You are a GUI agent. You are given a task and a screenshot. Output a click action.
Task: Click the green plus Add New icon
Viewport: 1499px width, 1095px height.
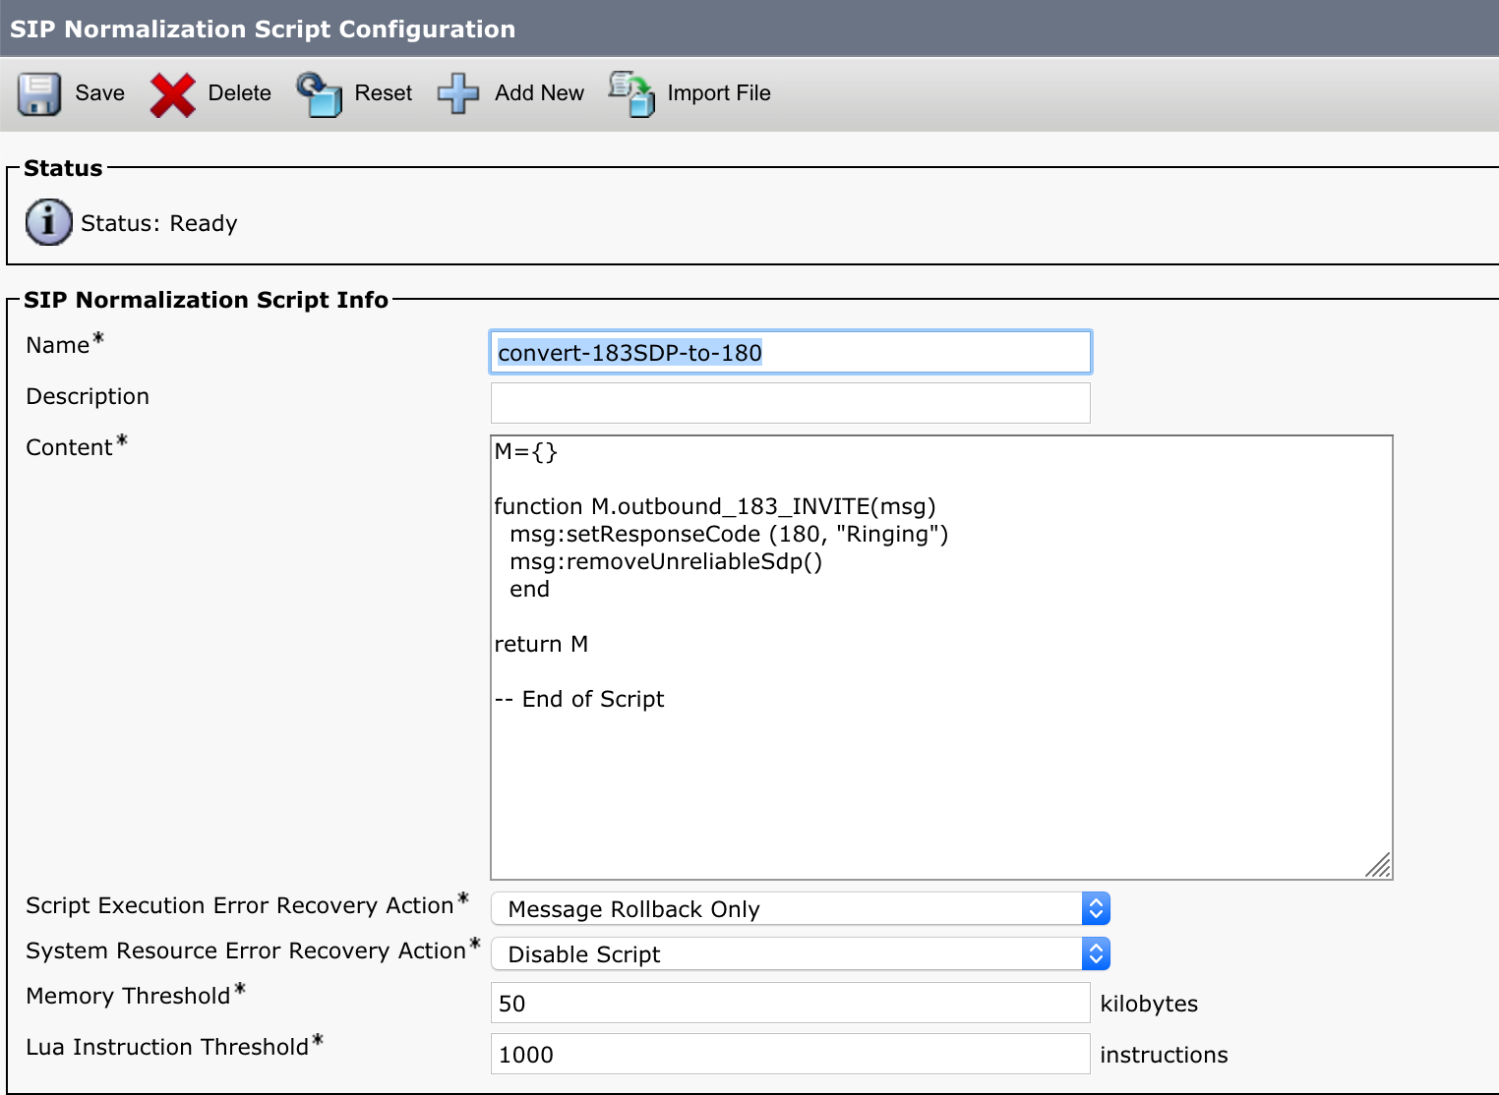point(456,93)
